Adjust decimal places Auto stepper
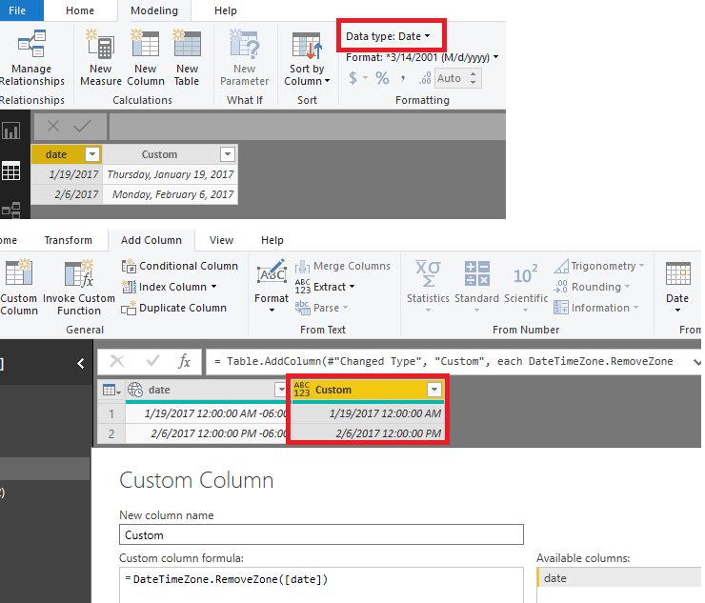The image size is (705, 603). click(x=473, y=78)
